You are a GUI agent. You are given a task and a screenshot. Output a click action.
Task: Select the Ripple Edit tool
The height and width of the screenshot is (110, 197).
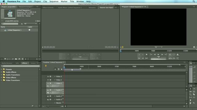pos(191,92)
